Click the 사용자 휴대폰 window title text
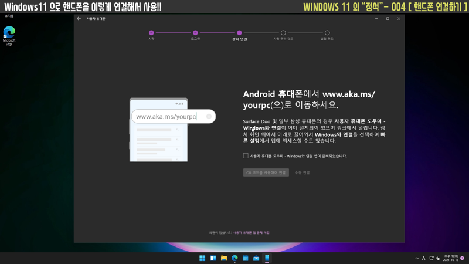469x264 pixels. (96, 19)
